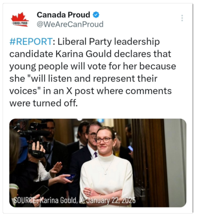Click the blue verified checkmark badge
This screenshot has height=216, width=197.
(x=96, y=15)
